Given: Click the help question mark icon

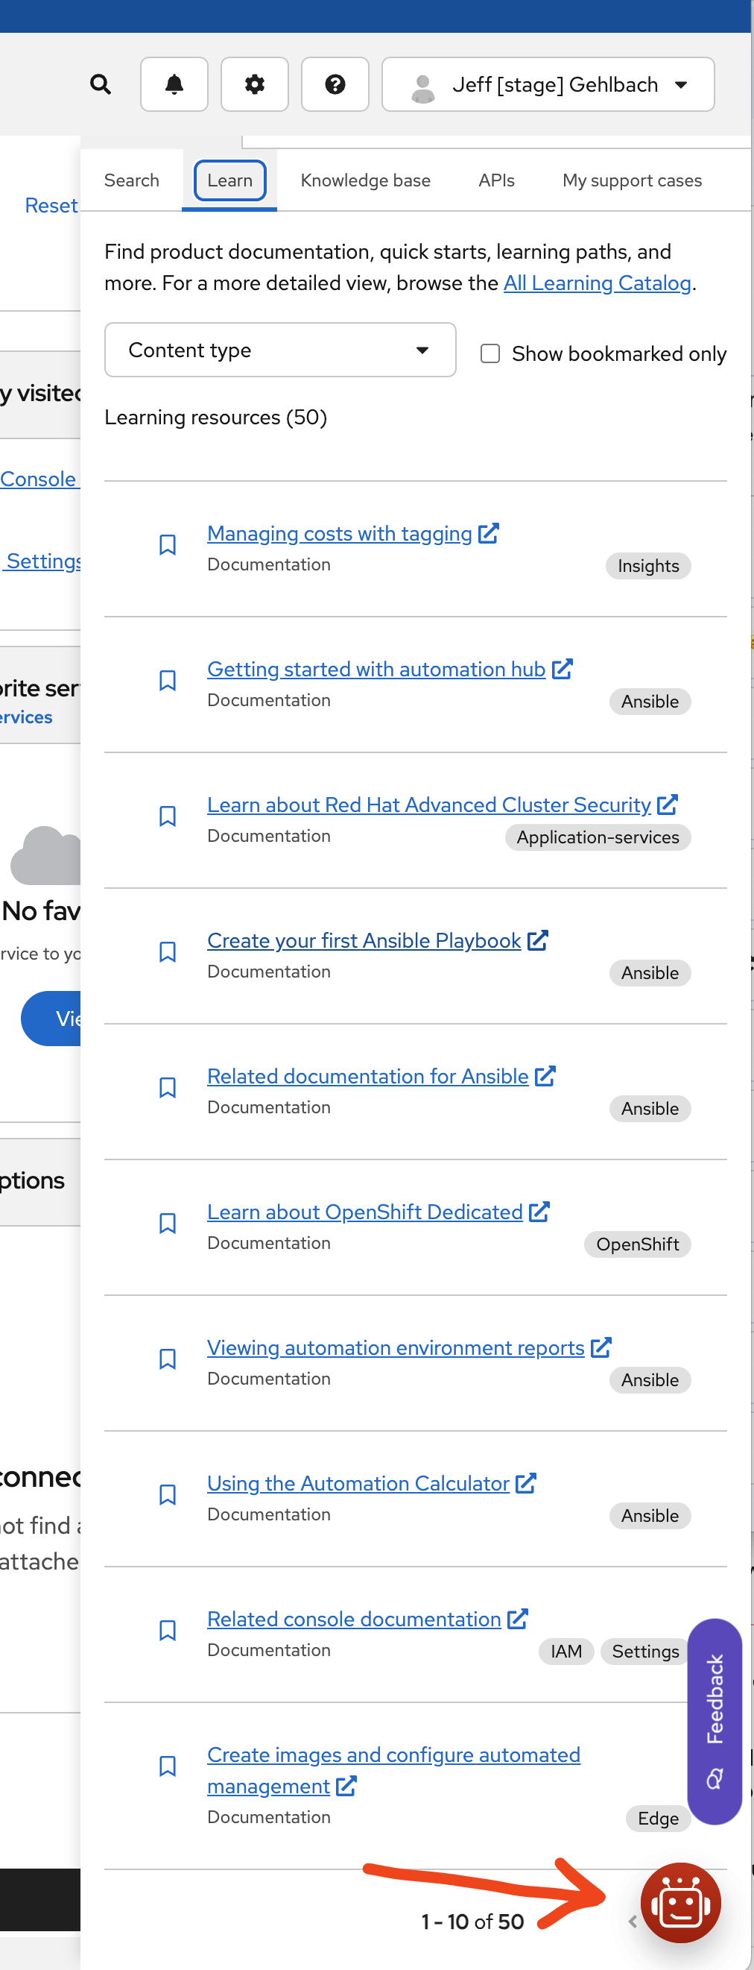Looking at the screenshot, I should pos(335,84).
